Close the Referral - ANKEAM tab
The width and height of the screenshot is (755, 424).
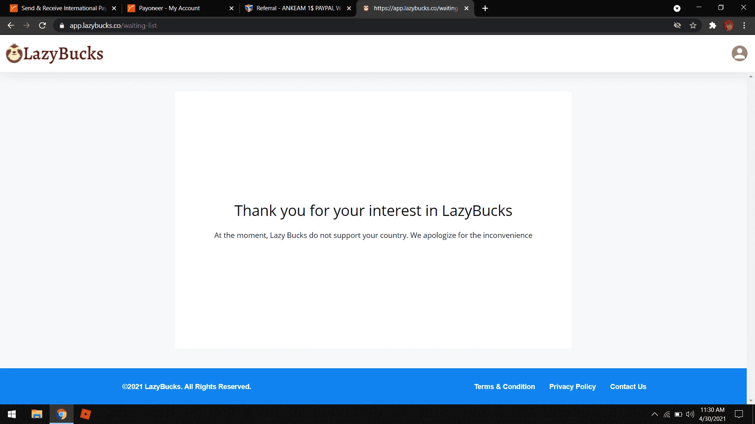pyautogui.click(x=349, y=8)
